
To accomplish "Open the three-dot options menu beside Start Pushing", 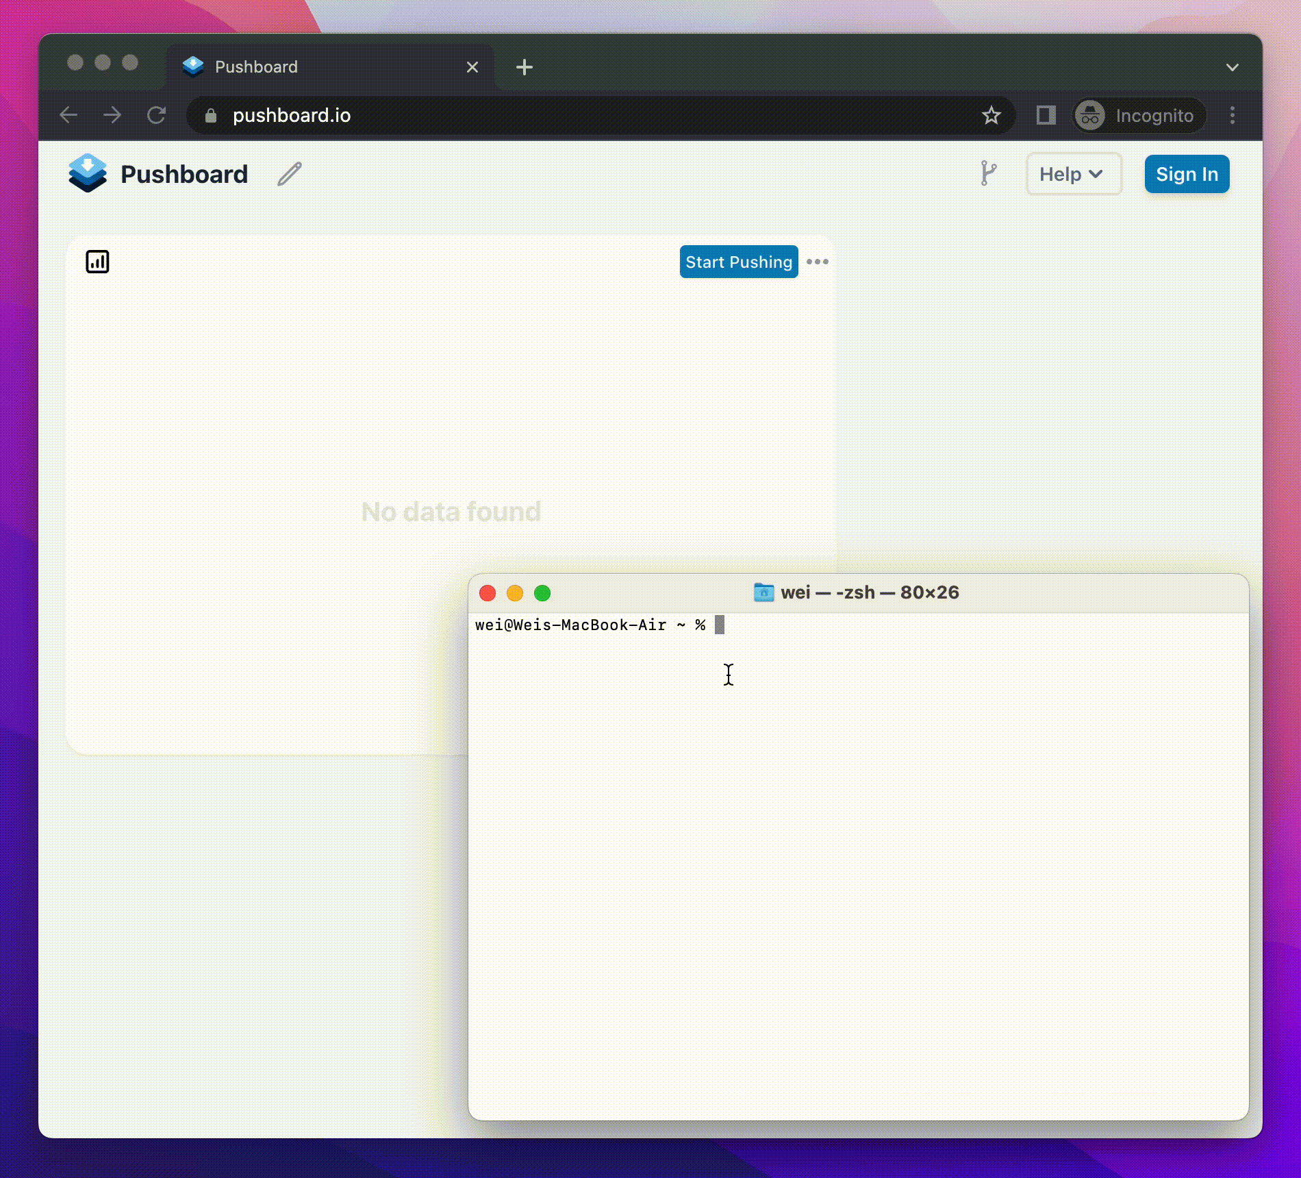I will (x=818, y=262).
